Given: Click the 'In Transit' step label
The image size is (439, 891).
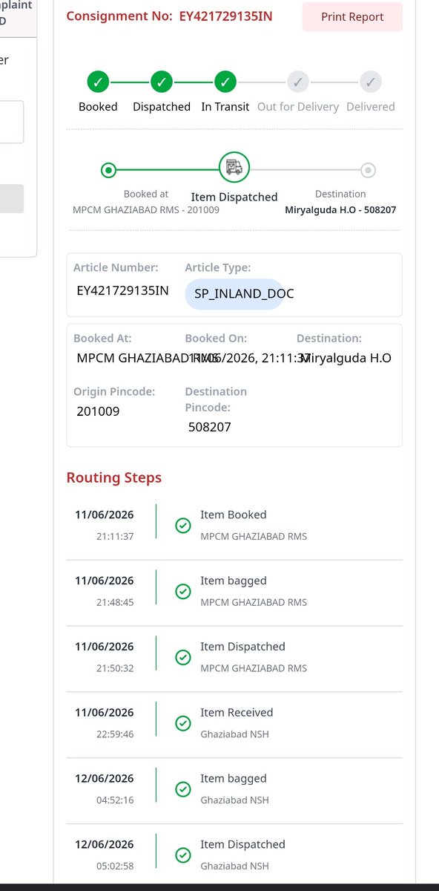Looking at the screenshot, I should (225, 107).
